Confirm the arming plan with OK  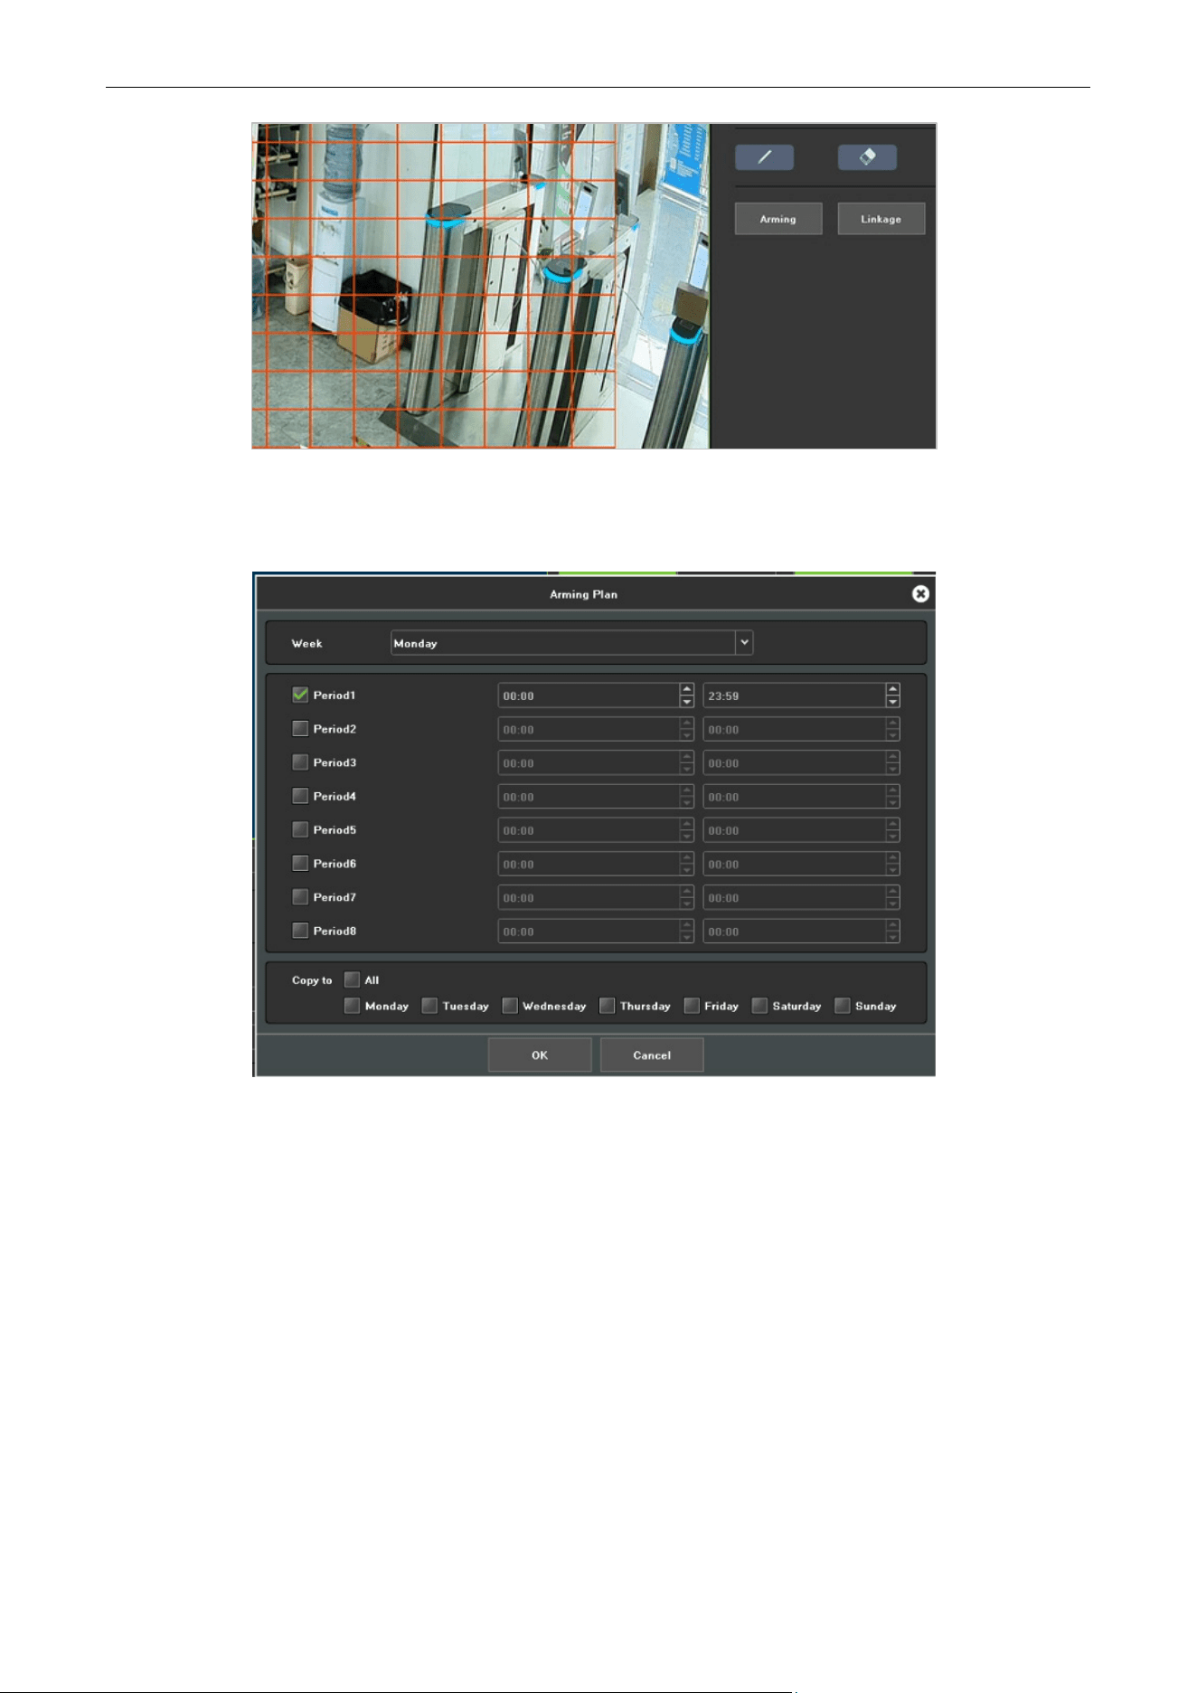click(540, 1055)
